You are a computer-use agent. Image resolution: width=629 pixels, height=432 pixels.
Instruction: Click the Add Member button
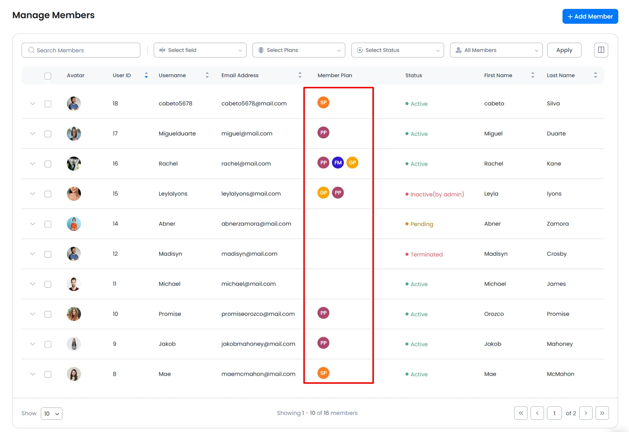click(590, 16)
